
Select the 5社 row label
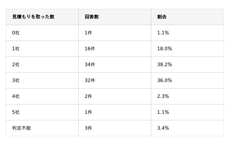(16, 112)
